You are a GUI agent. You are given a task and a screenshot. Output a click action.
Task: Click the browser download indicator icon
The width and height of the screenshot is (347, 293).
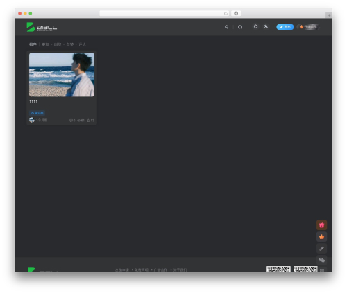point(236,13)
